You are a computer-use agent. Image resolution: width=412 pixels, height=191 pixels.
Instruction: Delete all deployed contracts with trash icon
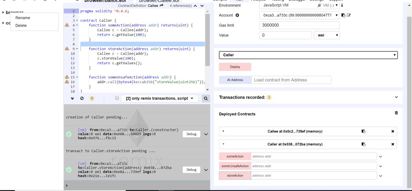396,113
